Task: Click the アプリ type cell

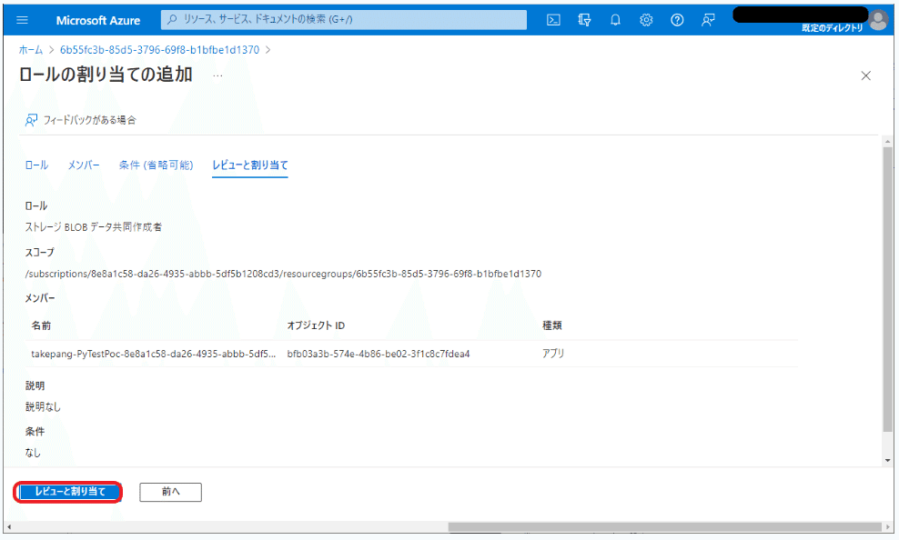Action: click(553, 354)
